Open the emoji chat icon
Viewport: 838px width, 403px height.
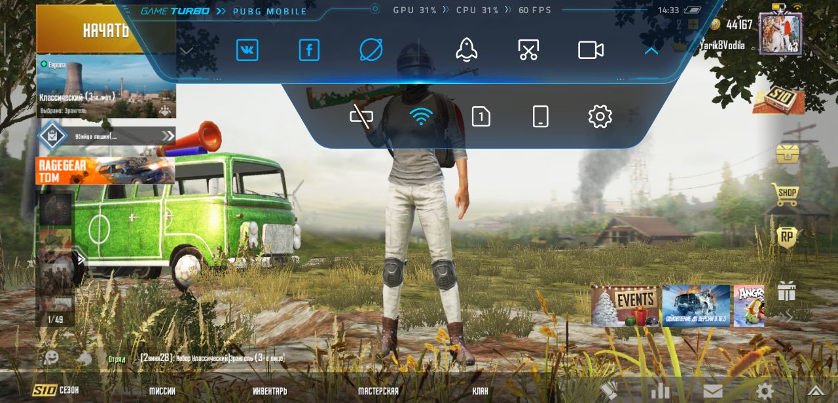(x=51, y=358)
